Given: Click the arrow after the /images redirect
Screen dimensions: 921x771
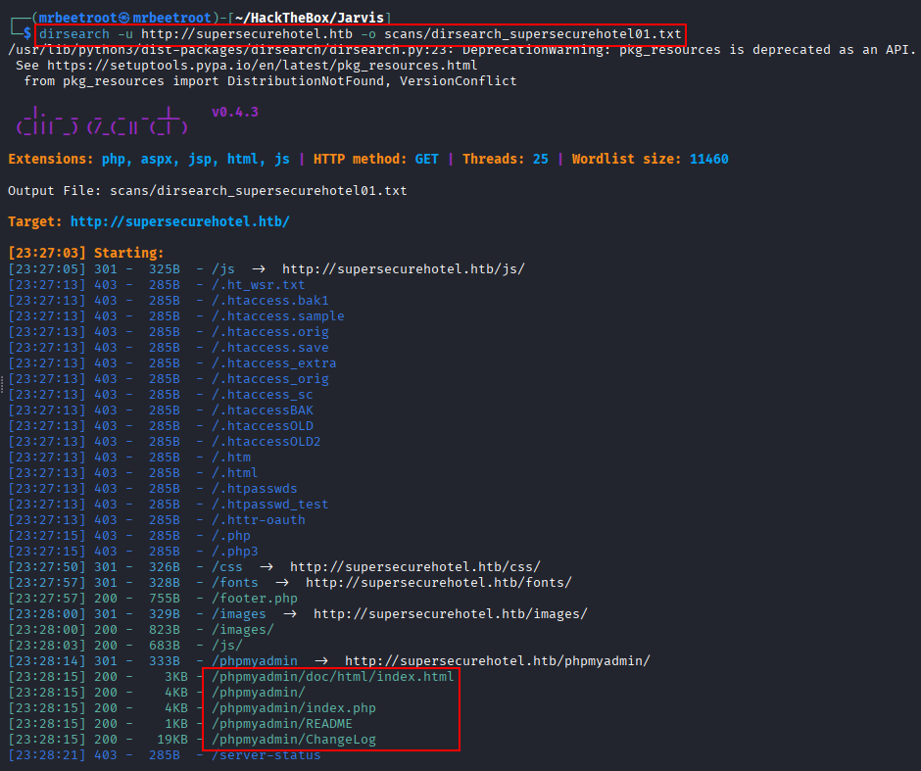Looking at the screenshot, I should (x=290, y=613).
